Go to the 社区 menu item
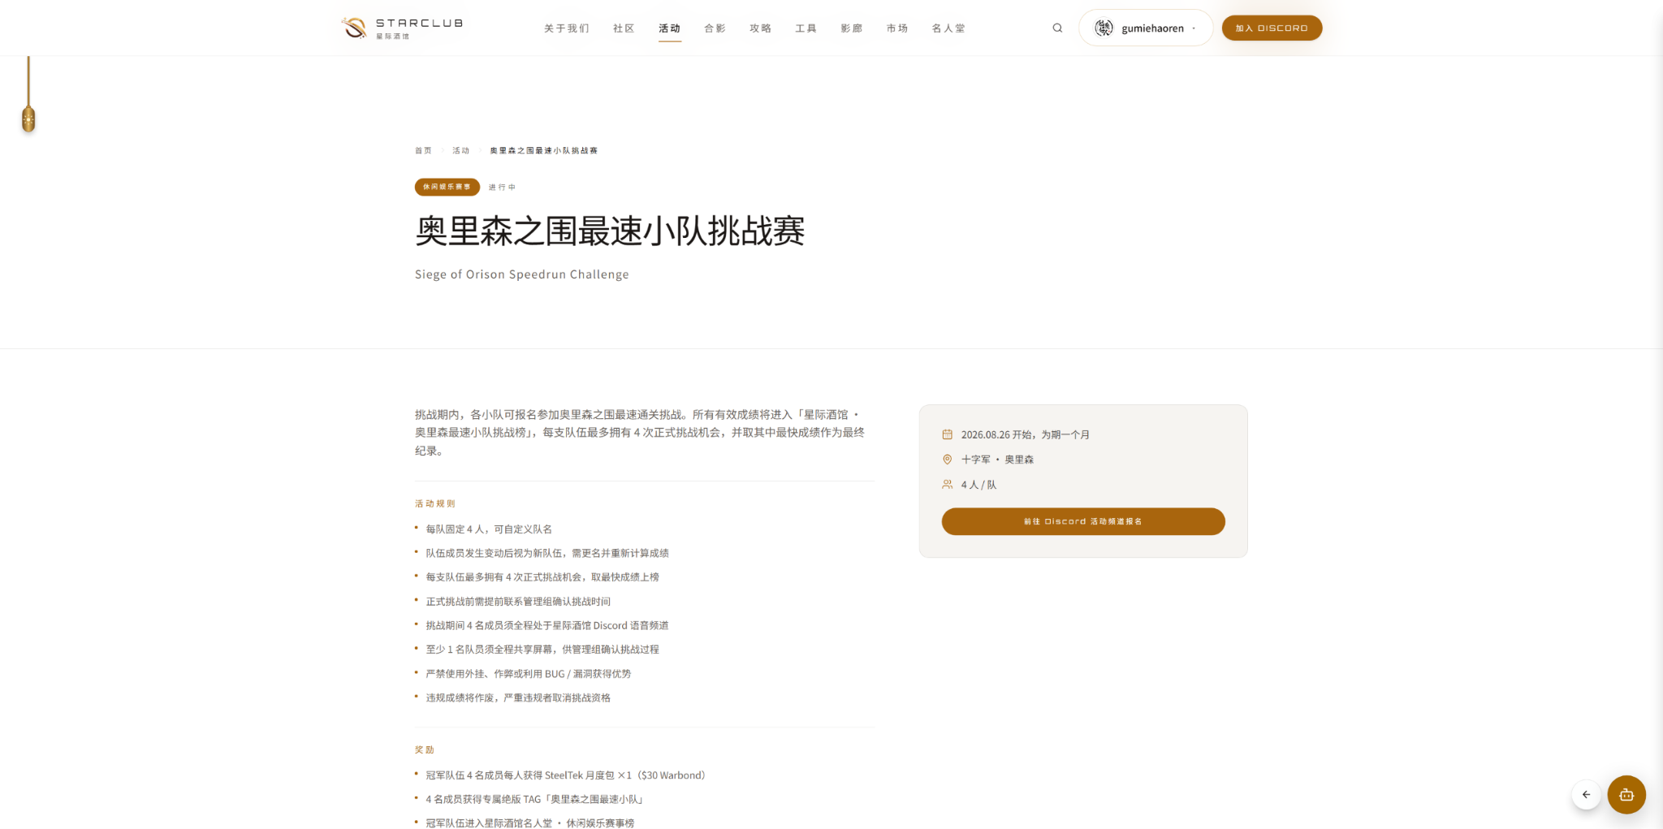Viewport: 1663px width, 829px height. pyautogui.click(x=624, y=28)
